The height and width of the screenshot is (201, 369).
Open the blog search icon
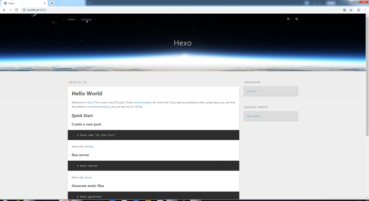[x=297, y=19]
